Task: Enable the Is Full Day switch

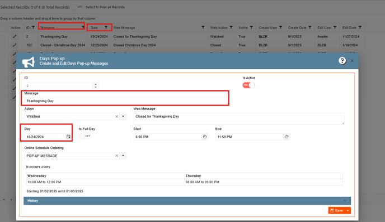Action: point(85,136)
